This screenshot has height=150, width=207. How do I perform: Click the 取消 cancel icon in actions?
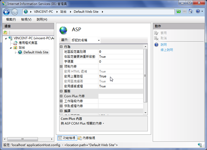click(156, 38)
